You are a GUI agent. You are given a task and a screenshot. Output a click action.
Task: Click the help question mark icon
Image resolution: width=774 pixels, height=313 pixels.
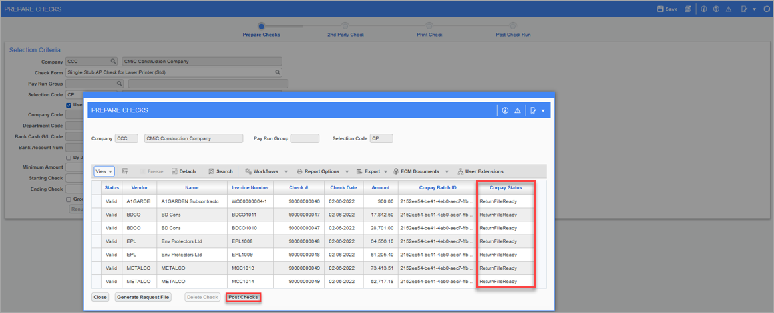715,9
